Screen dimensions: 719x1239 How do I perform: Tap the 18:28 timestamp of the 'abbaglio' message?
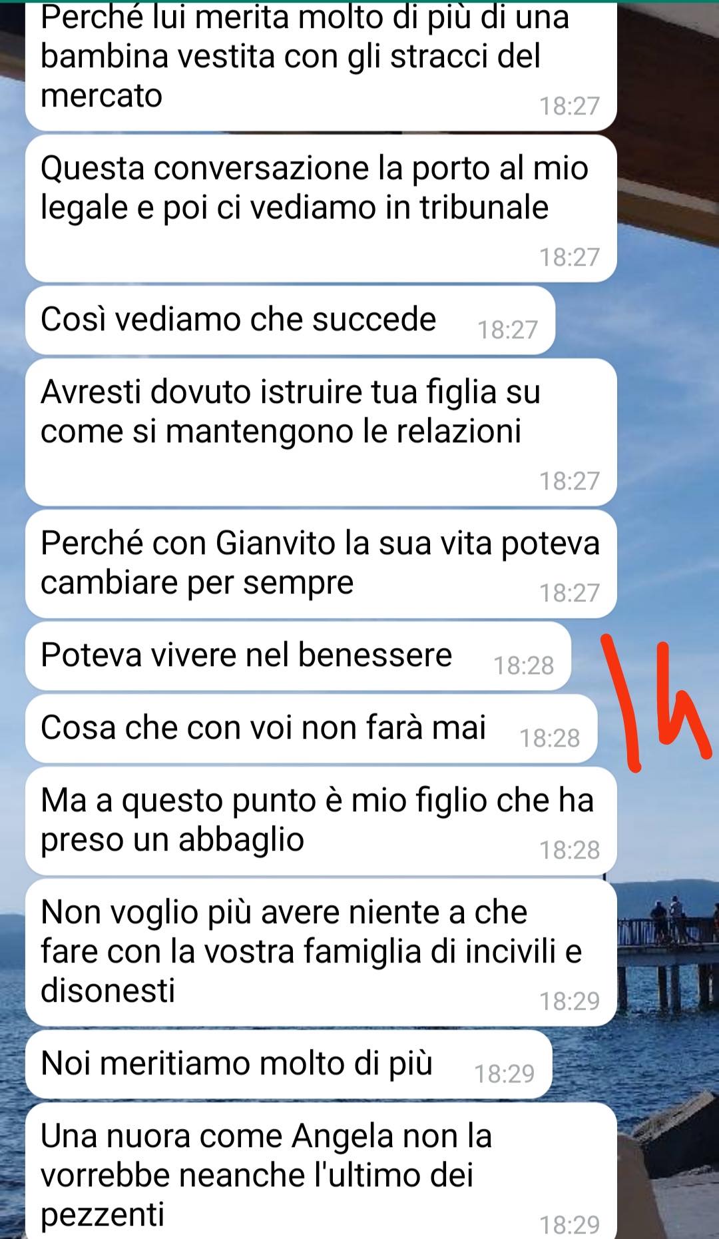[569, 850]
